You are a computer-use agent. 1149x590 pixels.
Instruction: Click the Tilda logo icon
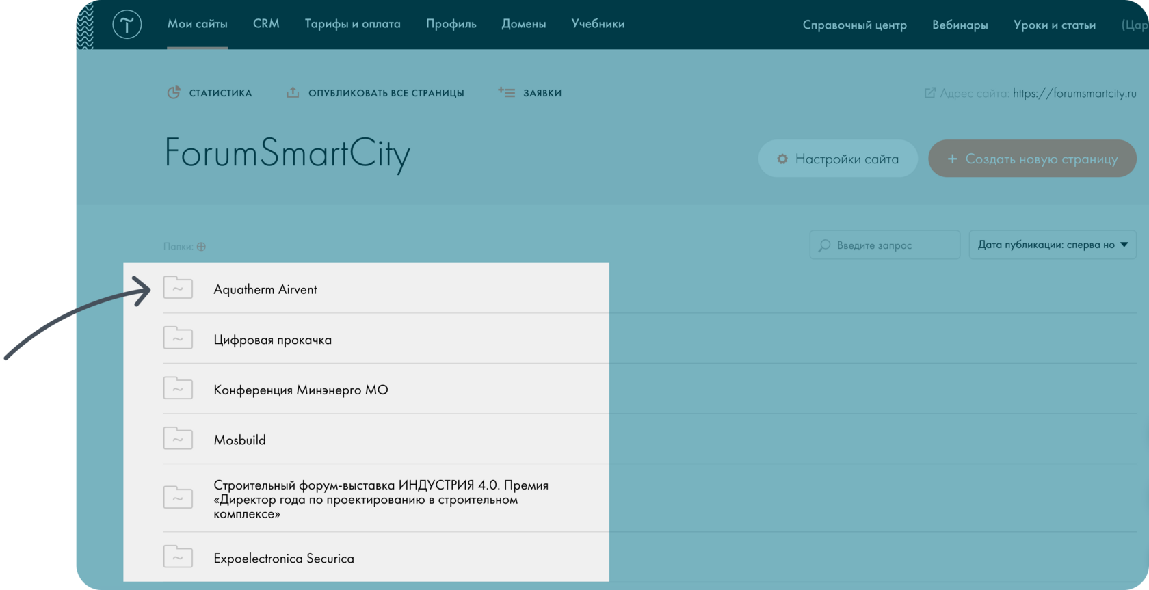pos(127,25)
